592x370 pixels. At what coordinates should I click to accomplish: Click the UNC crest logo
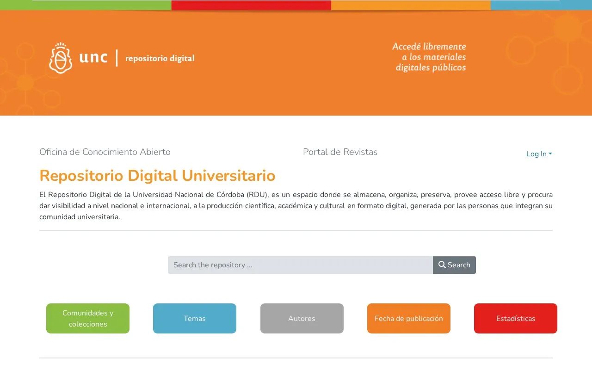[61, 58]
